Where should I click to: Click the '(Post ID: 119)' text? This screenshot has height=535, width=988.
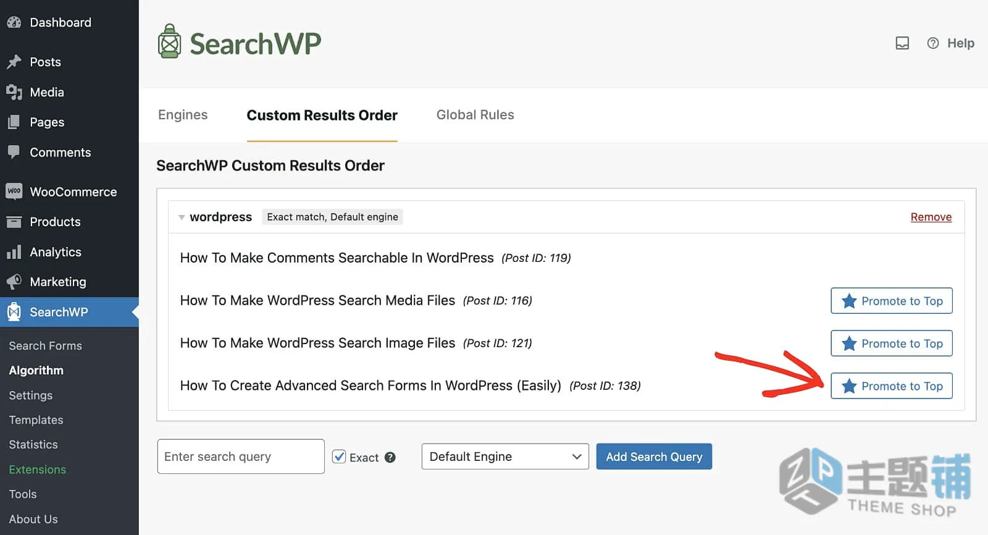click(x=536, y=258)
